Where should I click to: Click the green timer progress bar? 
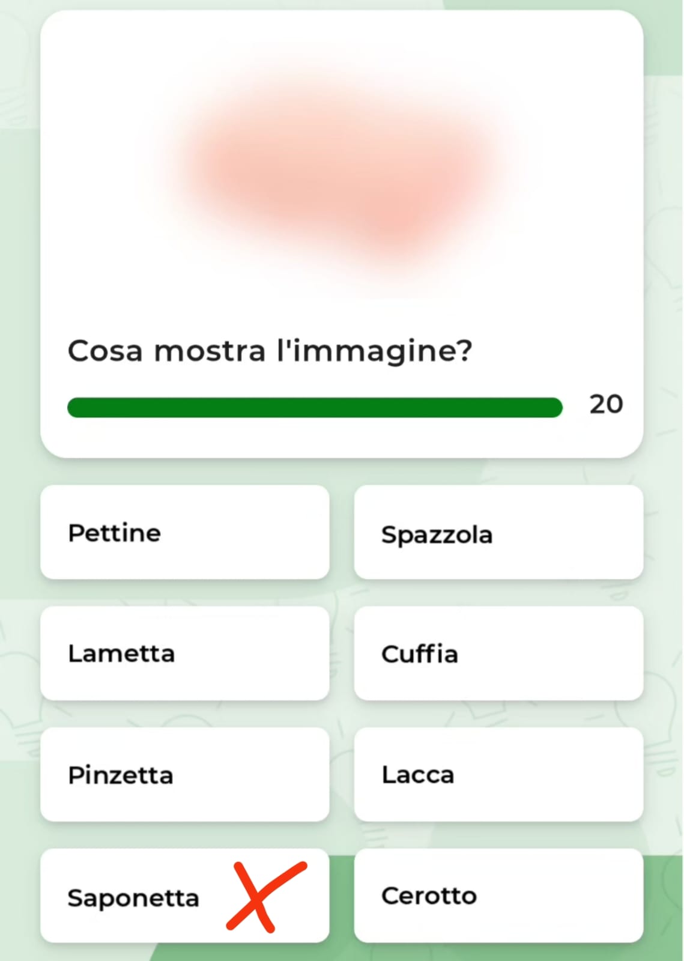pos(315,407)
